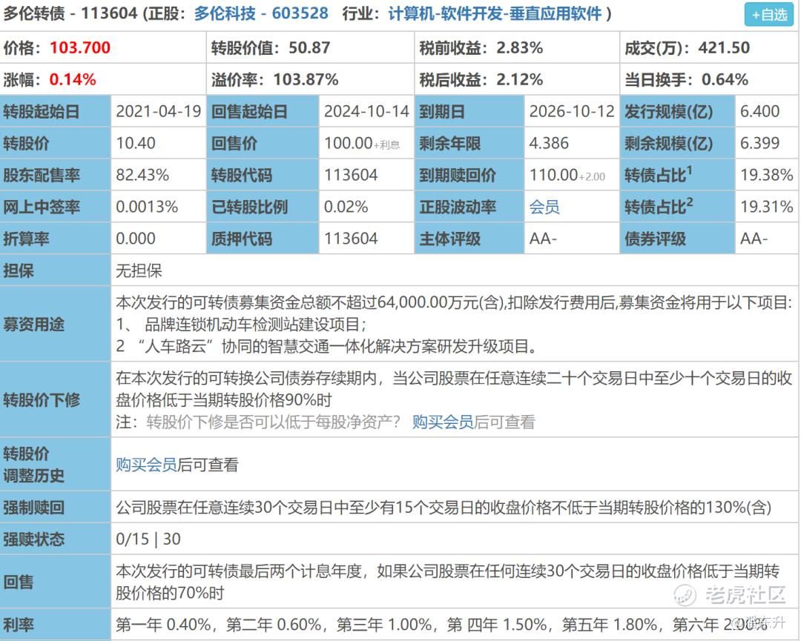801x641 pixels.
Task: Click the 转股代码 value 113604
Action: (351, 175)
